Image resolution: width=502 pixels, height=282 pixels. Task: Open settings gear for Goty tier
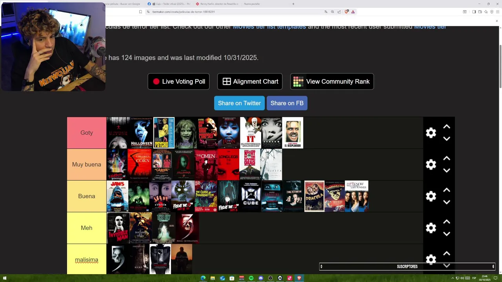(431, 133)
